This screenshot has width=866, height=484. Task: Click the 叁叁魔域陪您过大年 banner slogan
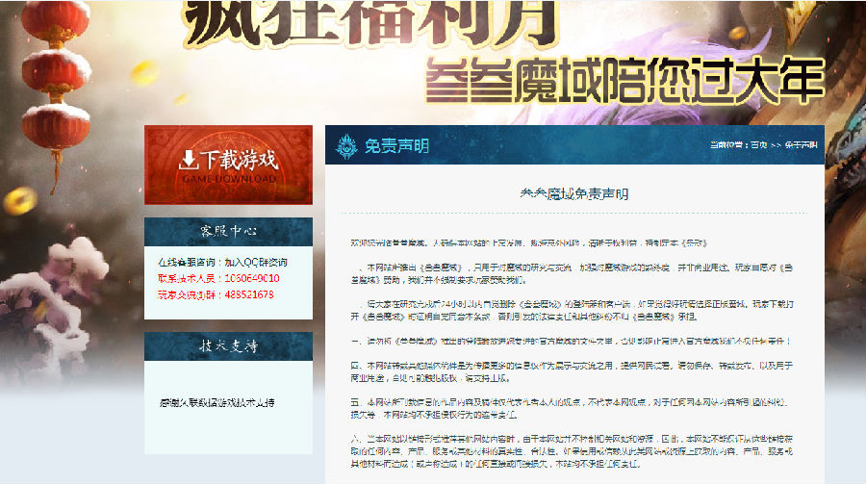[624, 81]
